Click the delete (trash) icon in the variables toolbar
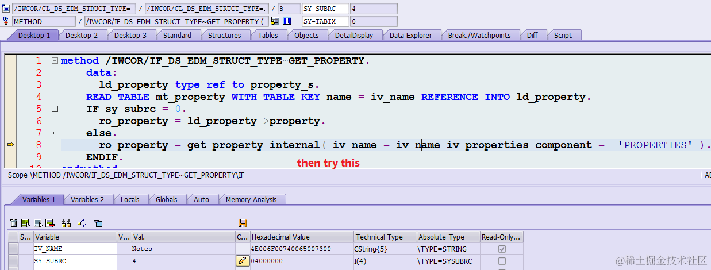The image size is (711, 270). click(14, 223)
